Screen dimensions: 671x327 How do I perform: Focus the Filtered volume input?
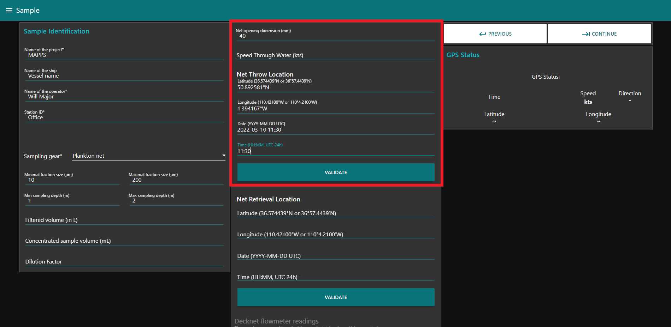tap(124, 220)
